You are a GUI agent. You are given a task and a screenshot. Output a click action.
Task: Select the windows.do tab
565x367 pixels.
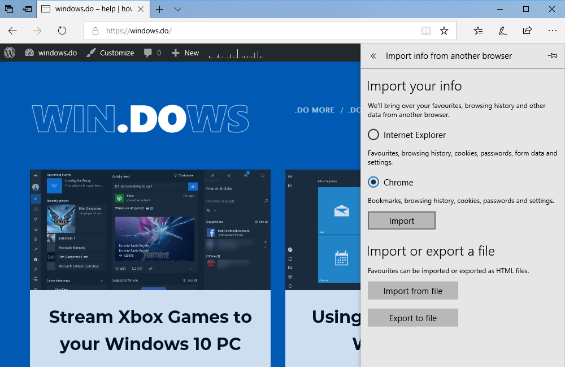coord(93,9)
